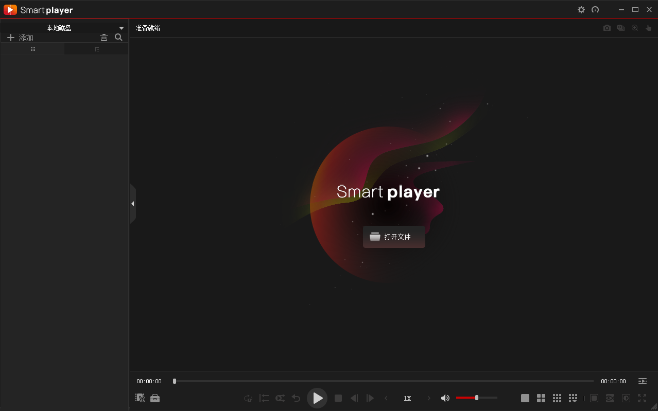This screenshot has height=411, width=658.
Task: Click the 打开文件 open file button
Action: click(x=394, y=237)
